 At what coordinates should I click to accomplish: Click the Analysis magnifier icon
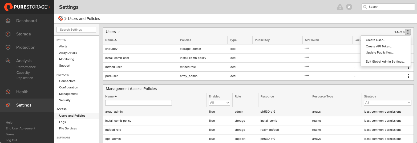point(8,61)
